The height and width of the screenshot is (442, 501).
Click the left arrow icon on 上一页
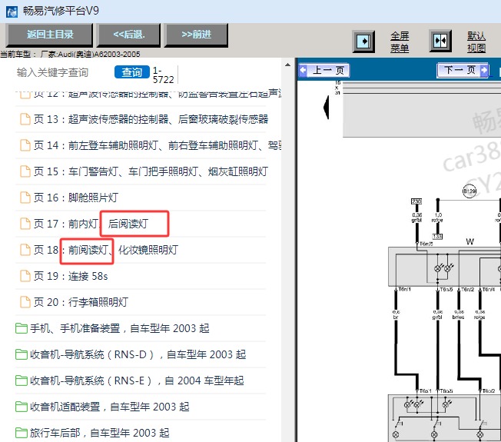303,70
